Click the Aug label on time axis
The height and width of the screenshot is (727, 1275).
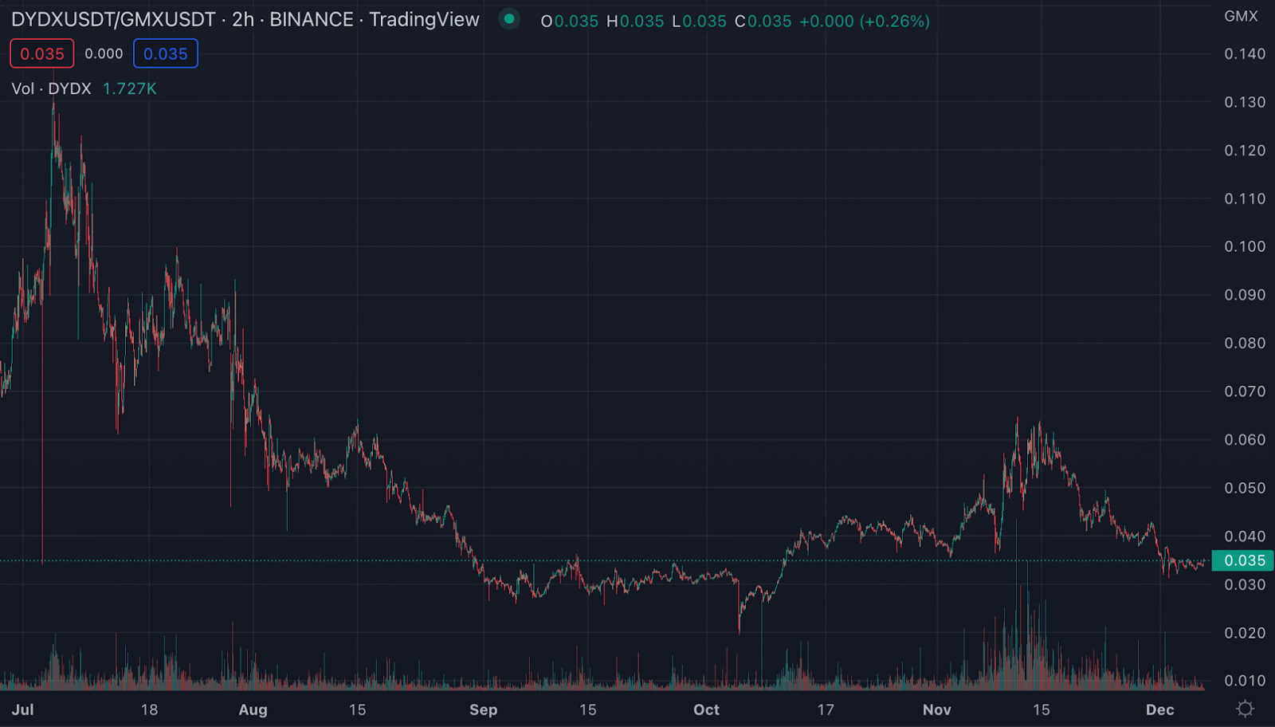coord(253,709)
